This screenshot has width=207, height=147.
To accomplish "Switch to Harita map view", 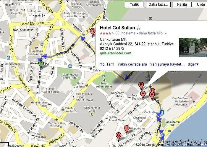I will (x=182, y=4).
